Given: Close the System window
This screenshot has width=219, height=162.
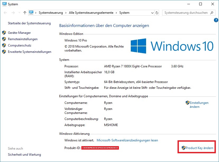Looking at the screenshot, I should click(213, 4).
